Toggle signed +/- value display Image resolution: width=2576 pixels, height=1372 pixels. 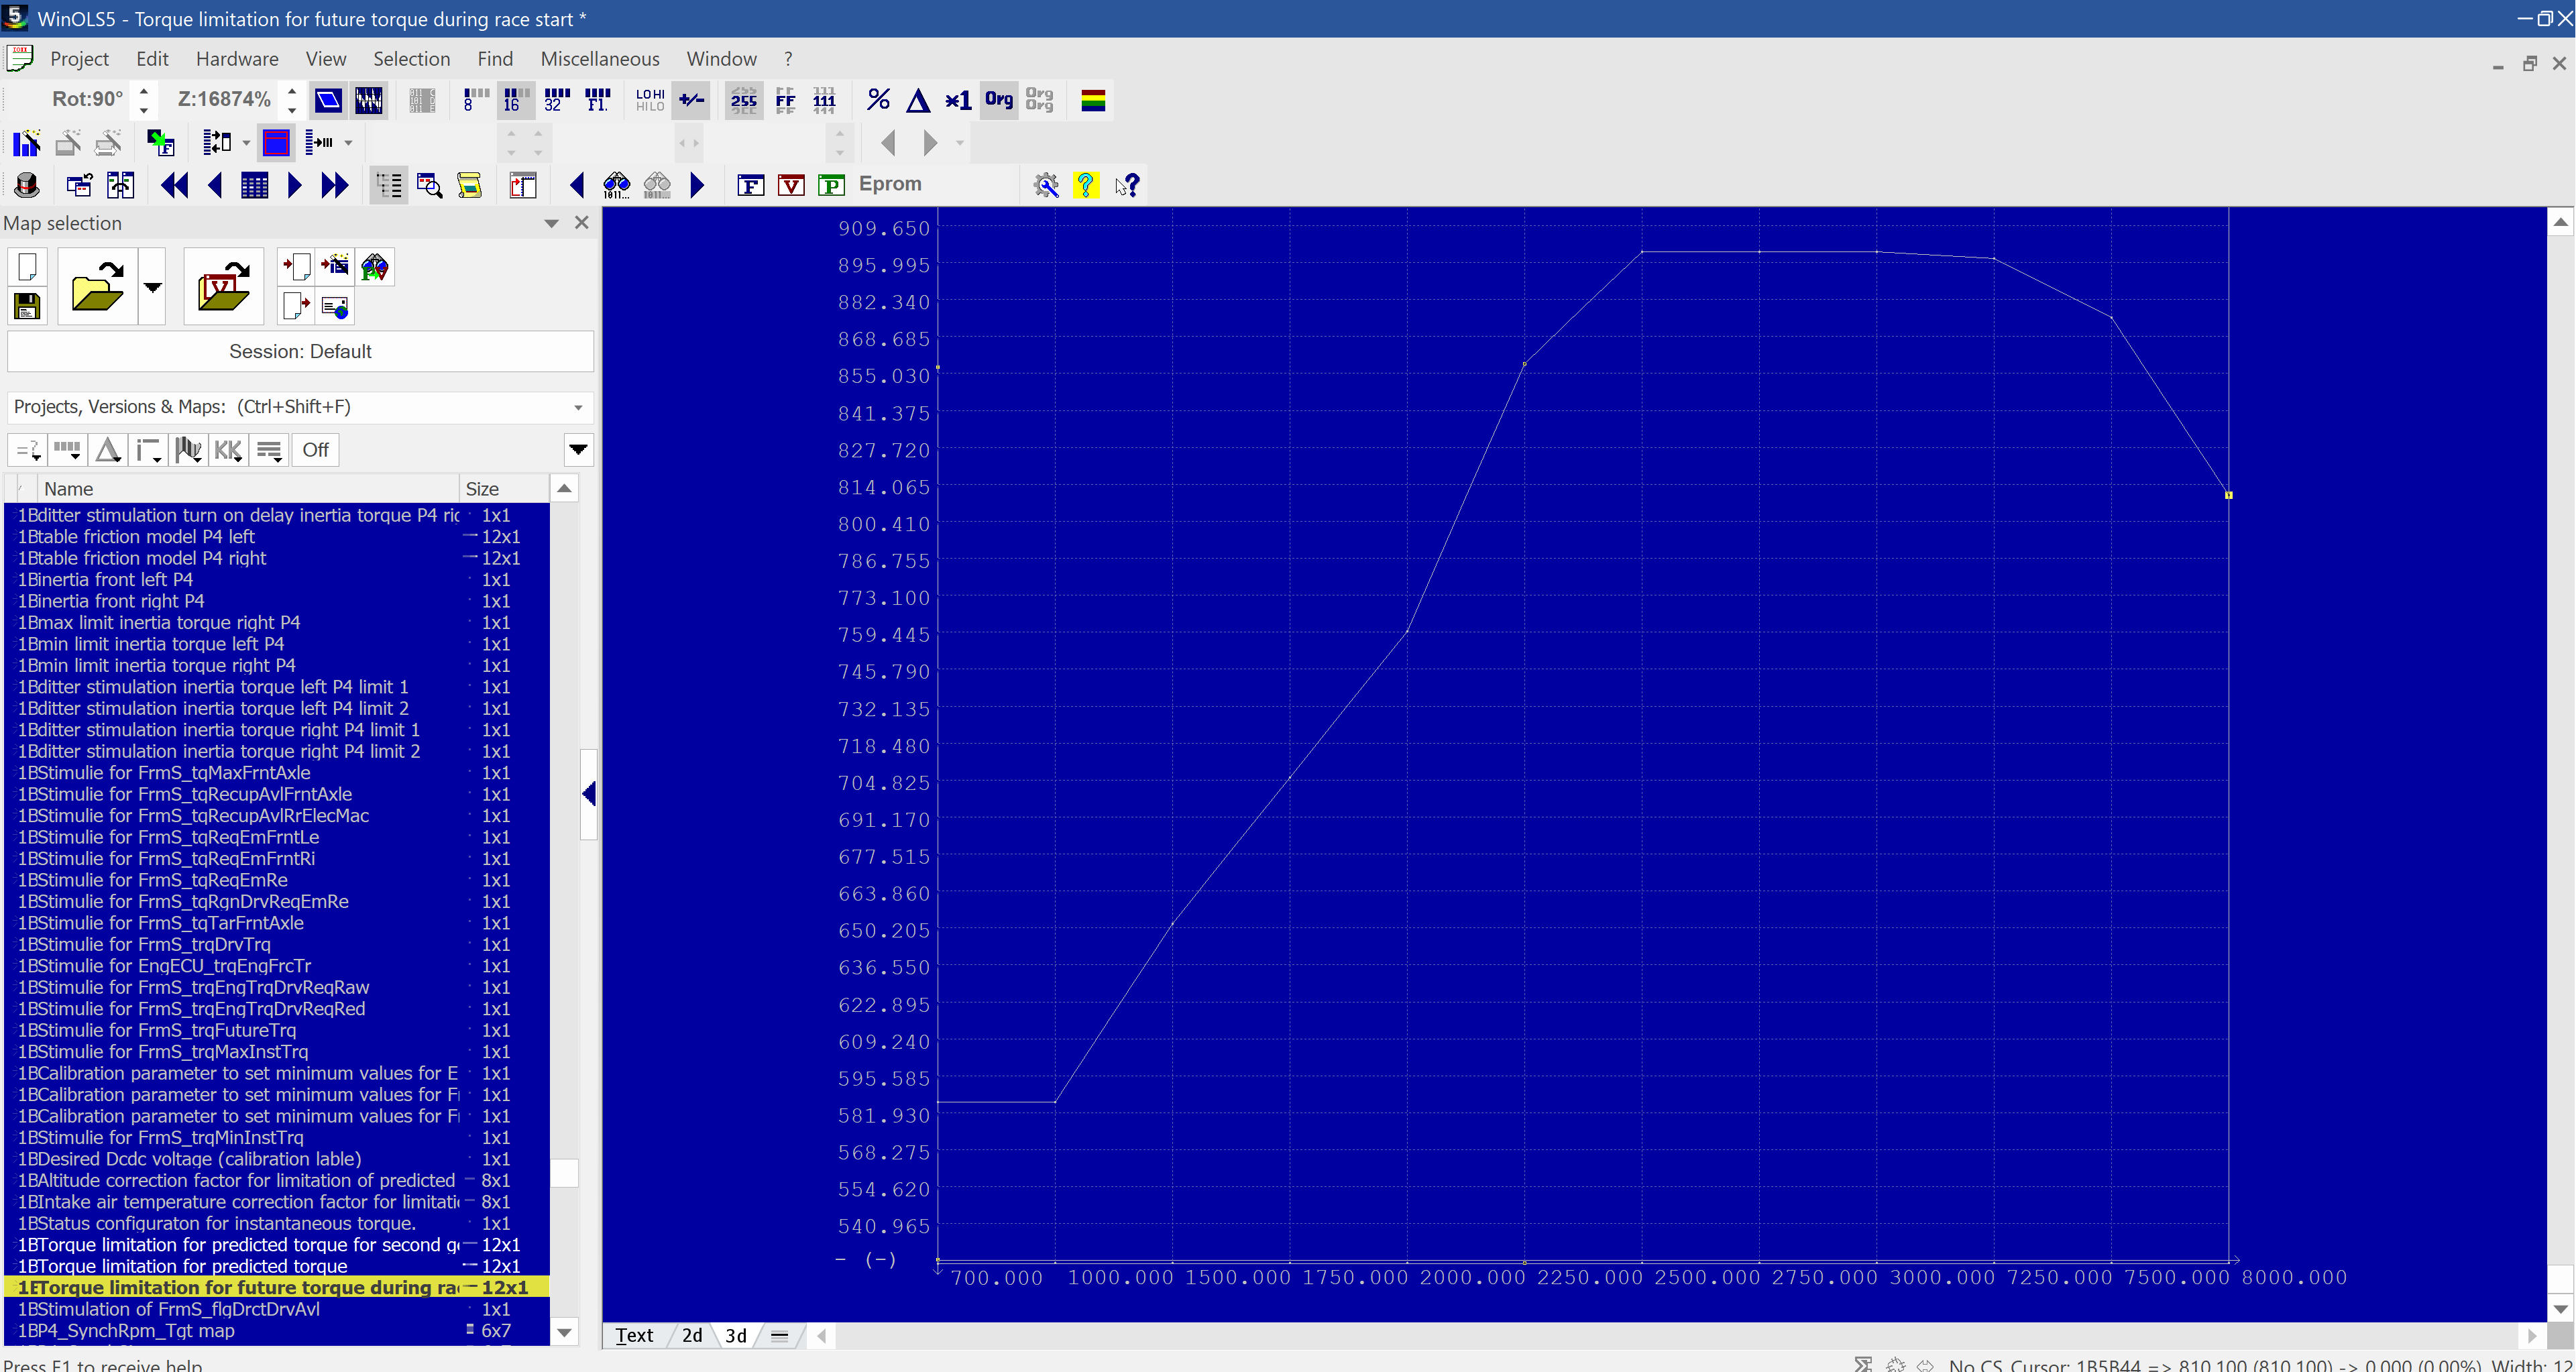click(x=691, y=100)
